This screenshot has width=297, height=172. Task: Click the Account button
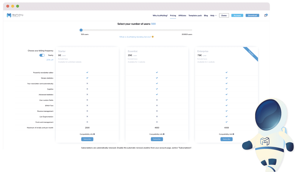(237, 15)
